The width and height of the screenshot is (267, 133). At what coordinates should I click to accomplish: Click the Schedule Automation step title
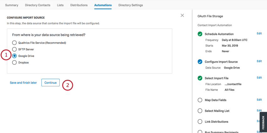pos(219,34)
